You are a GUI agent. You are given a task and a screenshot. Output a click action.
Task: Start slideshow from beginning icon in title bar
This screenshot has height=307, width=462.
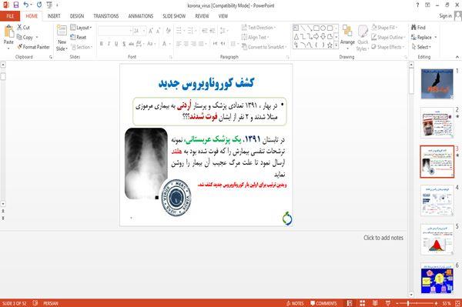point(49,5)
